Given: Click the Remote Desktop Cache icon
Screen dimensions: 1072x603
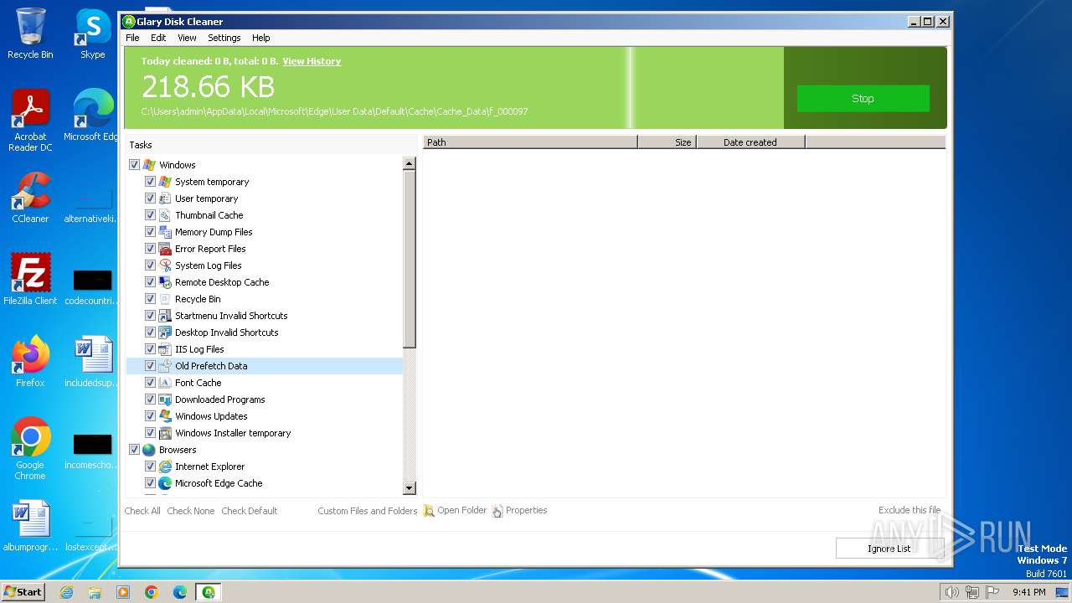Looking at the screenshot, I should click(x=165, y=282).
